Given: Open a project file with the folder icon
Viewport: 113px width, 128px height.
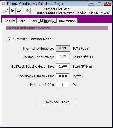Looking at the screenshot, I should (6, 11).
